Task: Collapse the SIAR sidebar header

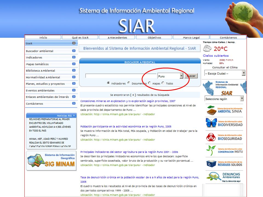Action: coord(74,43)
